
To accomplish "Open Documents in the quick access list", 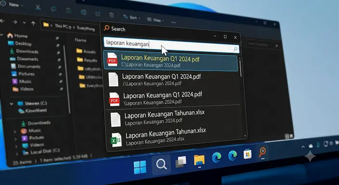I will pyautogui.click(x=26, y=66).
